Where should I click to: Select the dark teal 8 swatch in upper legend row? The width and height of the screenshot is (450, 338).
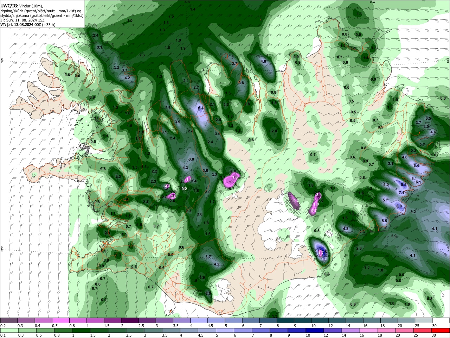285,320
